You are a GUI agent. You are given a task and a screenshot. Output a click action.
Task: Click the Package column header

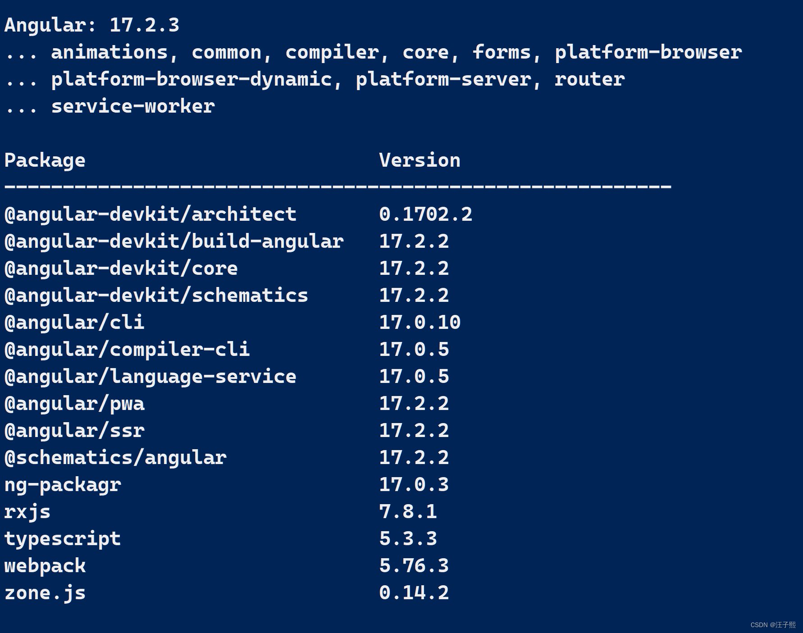(44, 160)
